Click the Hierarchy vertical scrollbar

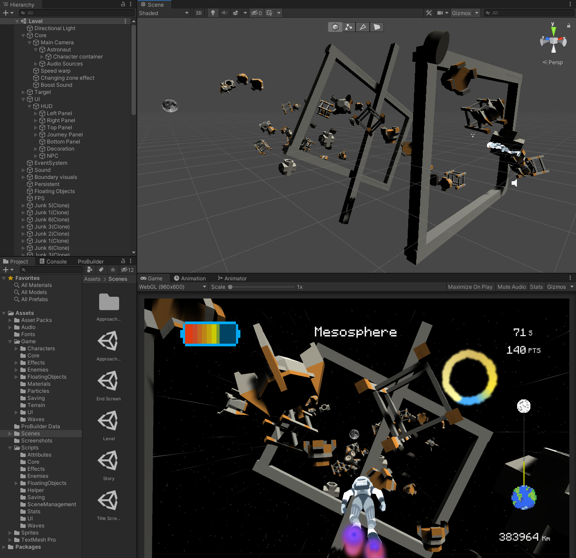click(134, 70)
